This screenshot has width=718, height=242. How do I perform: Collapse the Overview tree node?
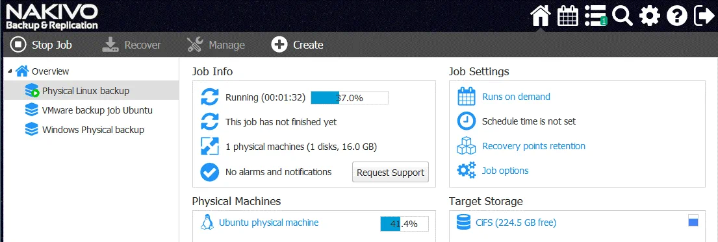(x=10, y=71)
